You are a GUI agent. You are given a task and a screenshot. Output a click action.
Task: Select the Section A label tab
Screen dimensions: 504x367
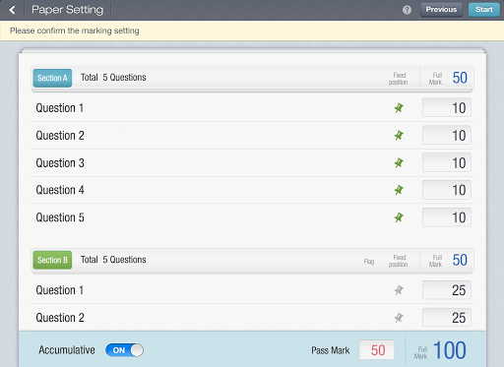[52, 78]
